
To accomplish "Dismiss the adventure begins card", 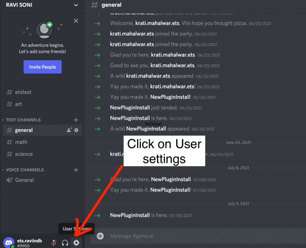I will click(x=76, y=21).
